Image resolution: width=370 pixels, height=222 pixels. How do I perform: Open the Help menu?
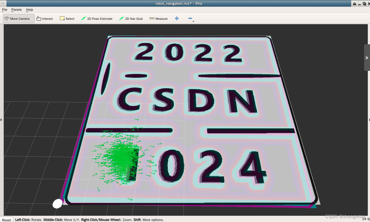click(x=29, y=10)
